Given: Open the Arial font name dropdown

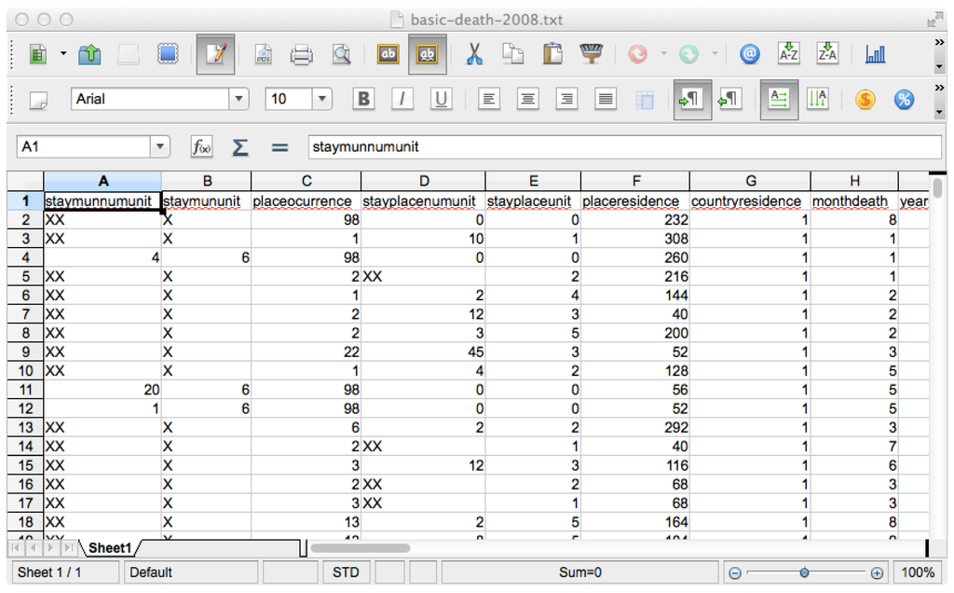Looking at the screenshot, I should pyautogui.click(x=239, y=99).
